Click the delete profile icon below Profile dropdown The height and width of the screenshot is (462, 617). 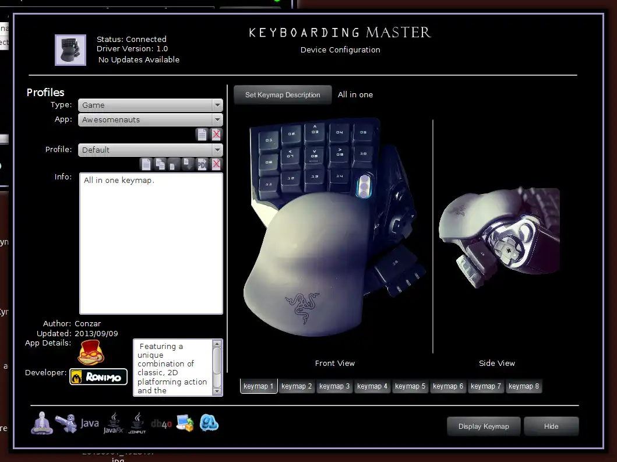(216, 164)
